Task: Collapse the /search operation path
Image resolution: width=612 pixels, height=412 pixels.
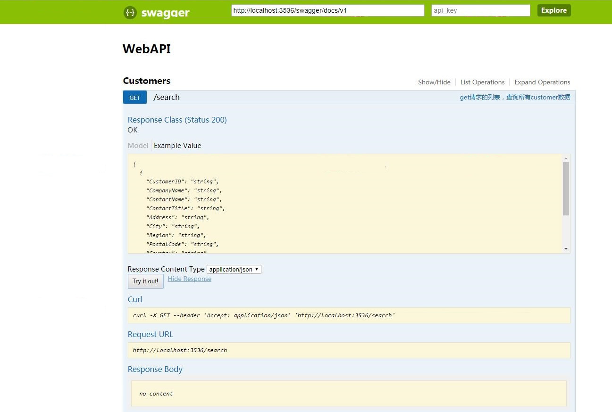Action: tap(167, 98)
